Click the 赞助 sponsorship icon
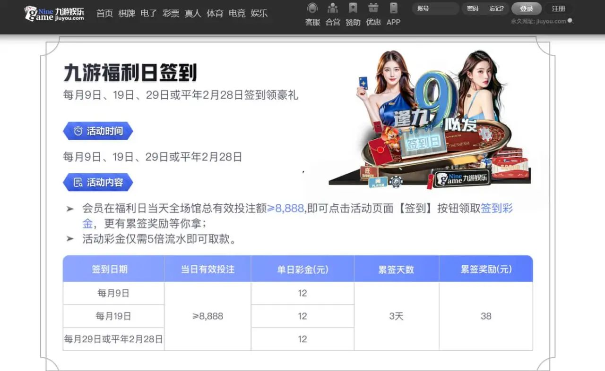The height and width of the screenshot is (371, 605). [x=353, y=8]
